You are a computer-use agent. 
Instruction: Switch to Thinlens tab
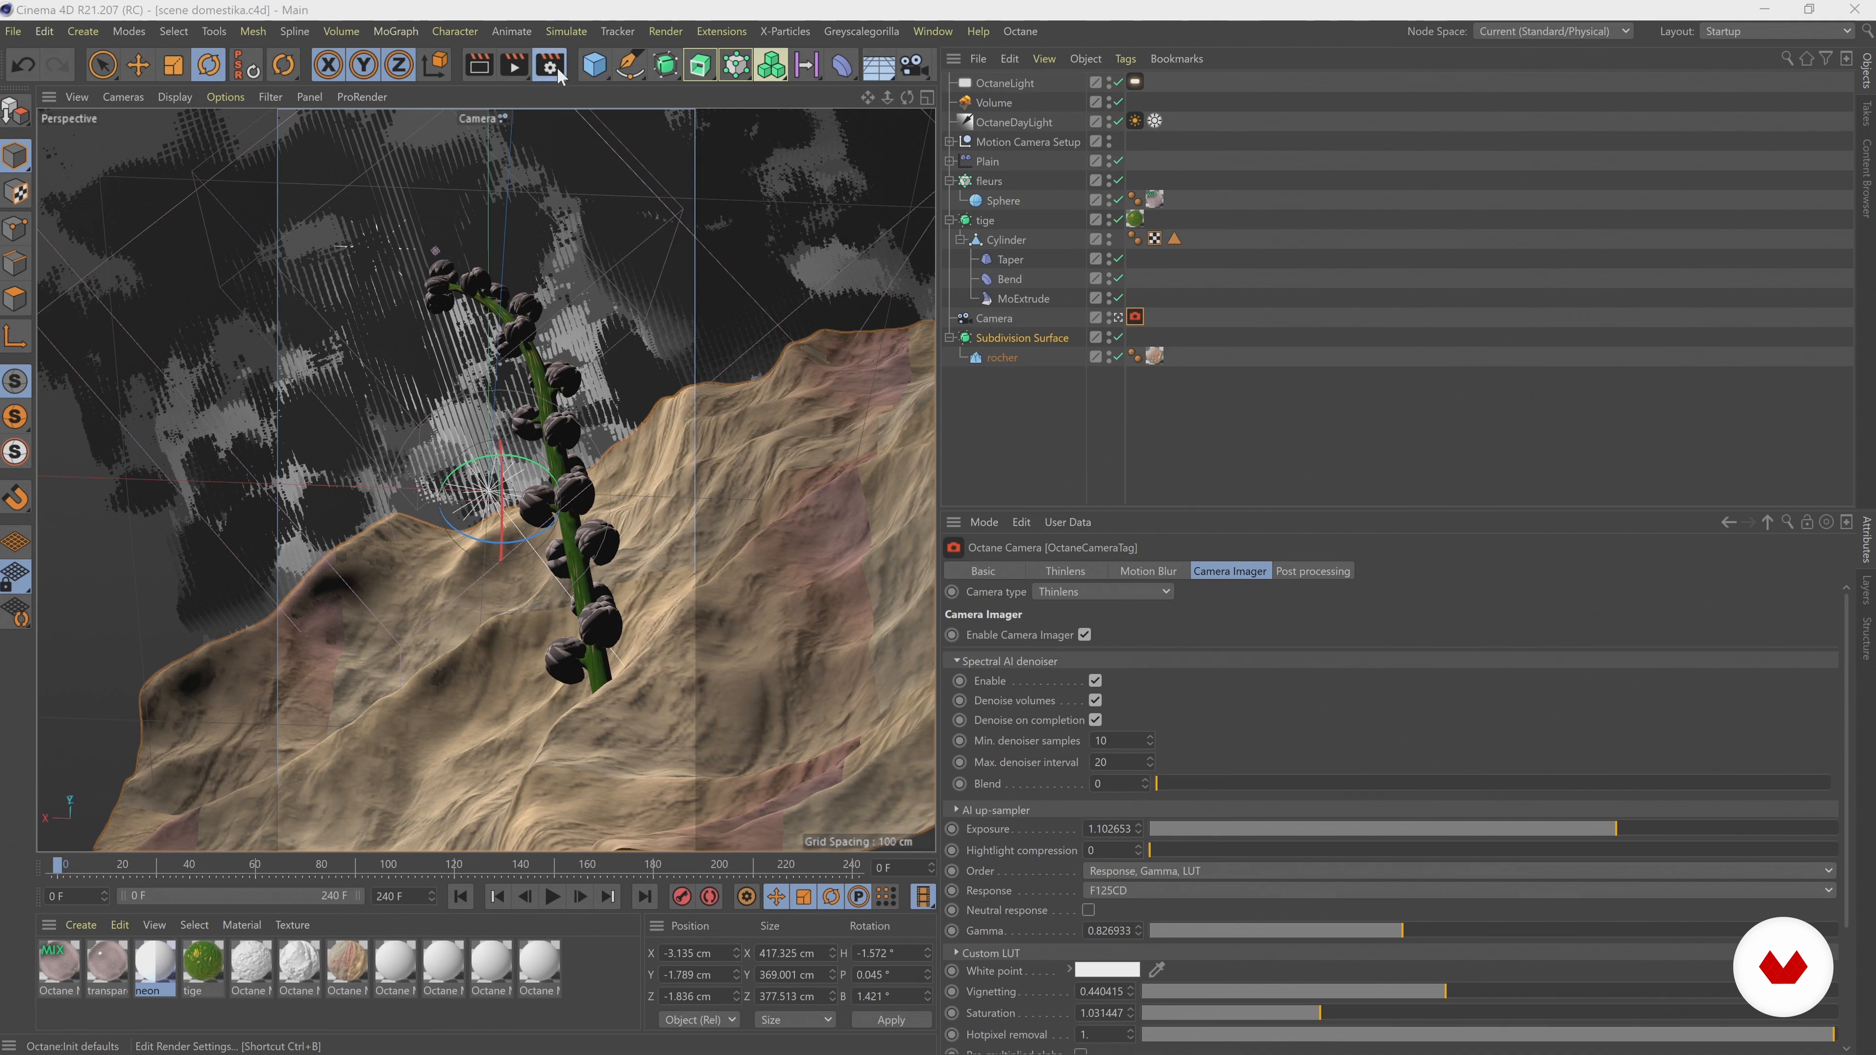coord(1065,571)
